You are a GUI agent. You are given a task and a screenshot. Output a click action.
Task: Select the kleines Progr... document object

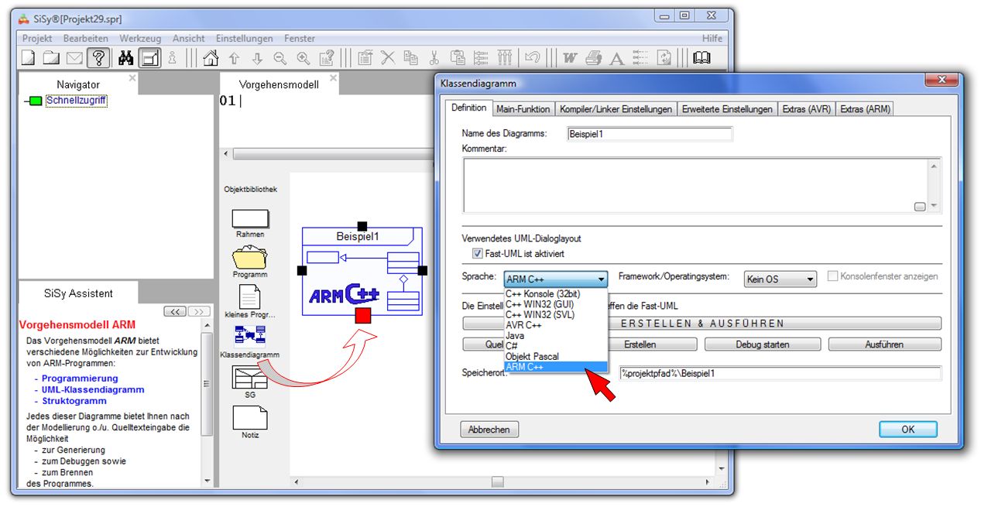click(x=250, y=302)
